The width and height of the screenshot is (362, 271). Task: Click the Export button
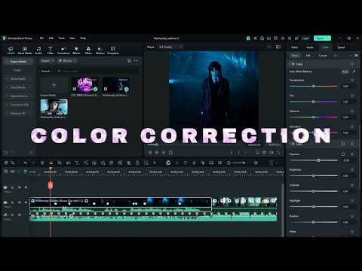[x=322, y=38]
